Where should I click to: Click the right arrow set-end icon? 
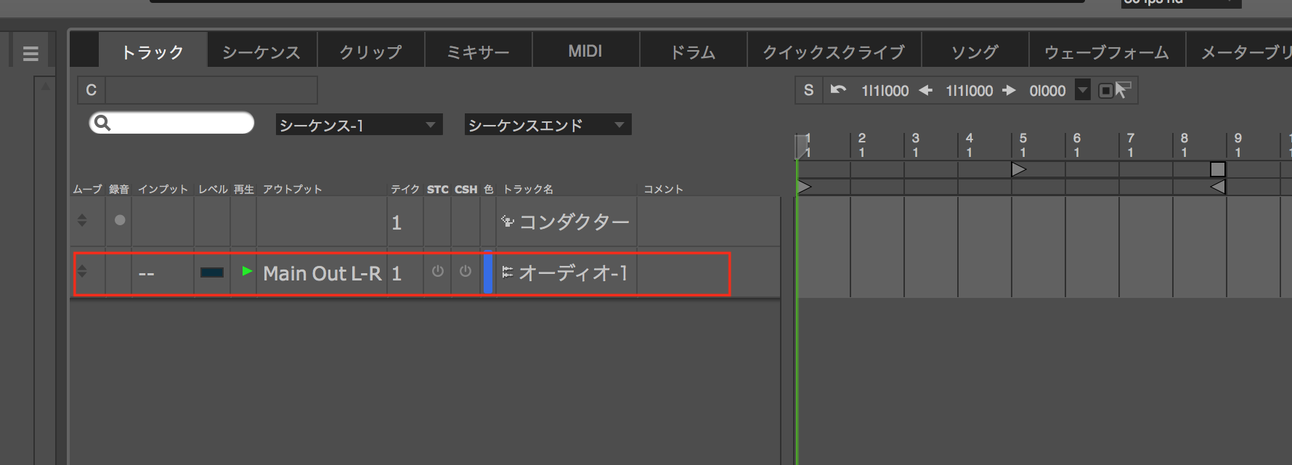(1009, 90)
